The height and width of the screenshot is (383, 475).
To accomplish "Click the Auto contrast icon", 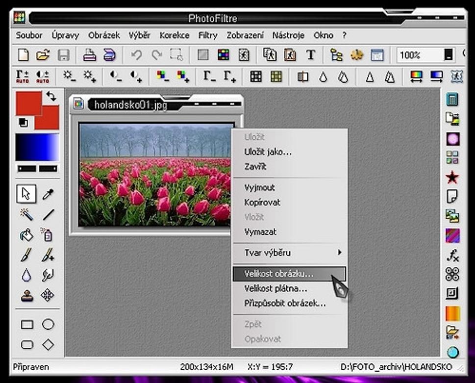I will (x=43, y=77).
